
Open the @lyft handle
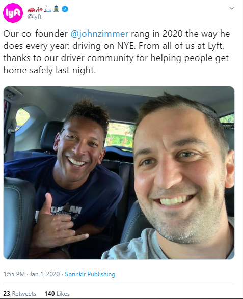tap(35, 17)
